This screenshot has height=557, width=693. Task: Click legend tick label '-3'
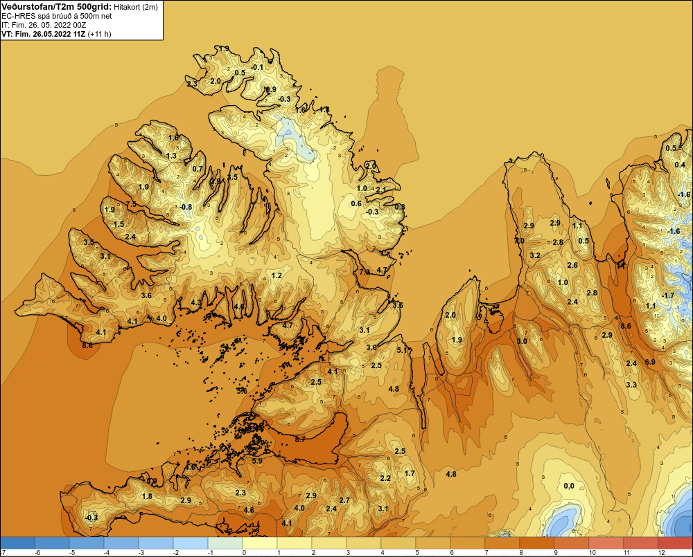141,553
